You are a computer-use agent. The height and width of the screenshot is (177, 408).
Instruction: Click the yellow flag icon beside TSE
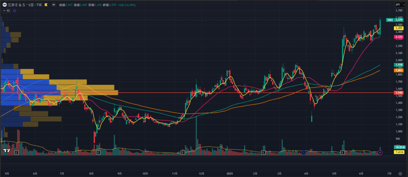46,5
